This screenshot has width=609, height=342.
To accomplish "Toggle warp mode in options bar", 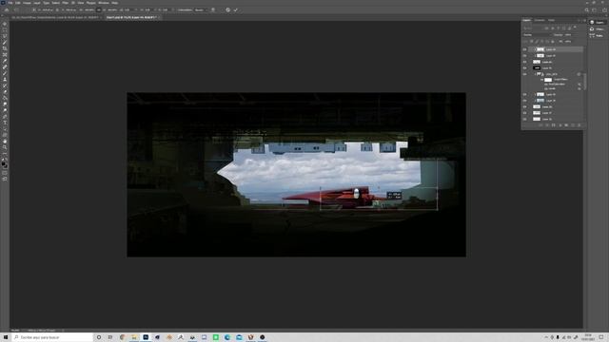I will pos(213,10).
